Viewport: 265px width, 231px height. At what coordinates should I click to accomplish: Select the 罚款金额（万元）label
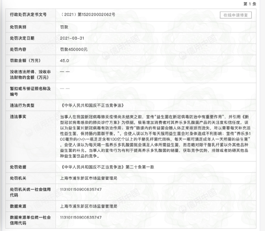[25, 60]
